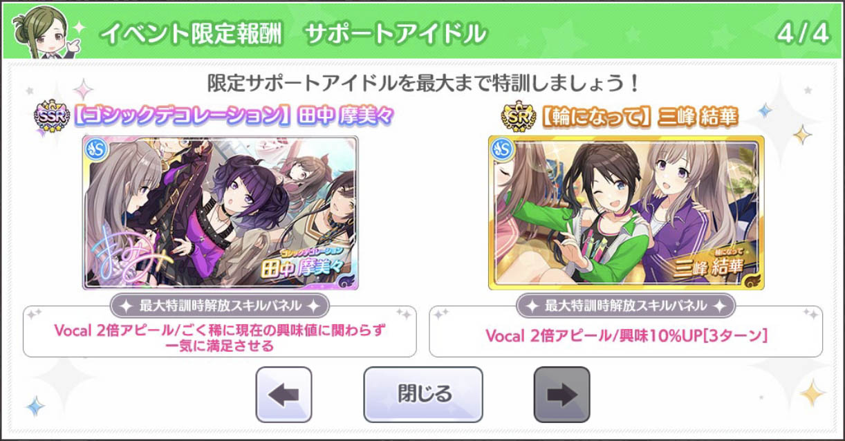This screenshot has width=845, height=441.
Task: Click the right 最大特訓時解放スキルパネル label
Action: 626,306
